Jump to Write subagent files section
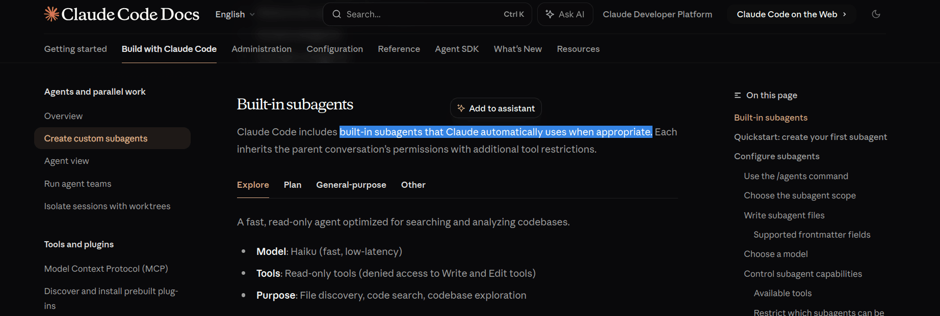The image size is (940, 316). (x=784, y=215)
